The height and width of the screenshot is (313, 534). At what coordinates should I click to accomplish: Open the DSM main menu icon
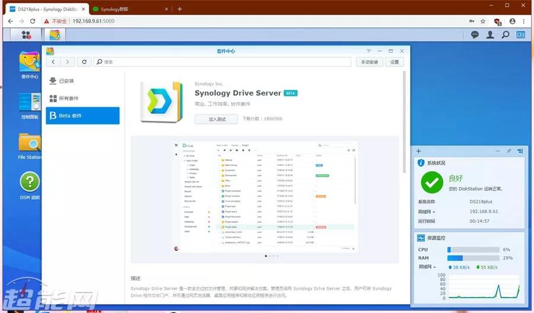(x=26, y=35)
